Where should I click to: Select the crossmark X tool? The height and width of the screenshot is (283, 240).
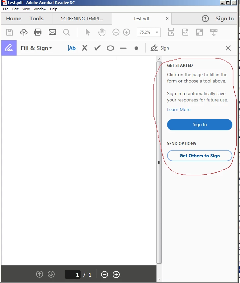[x=85, y=48]
